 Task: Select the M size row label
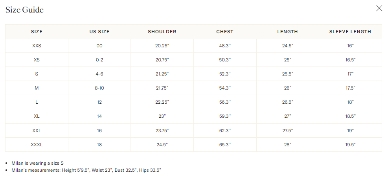click(x=37, y=88)
